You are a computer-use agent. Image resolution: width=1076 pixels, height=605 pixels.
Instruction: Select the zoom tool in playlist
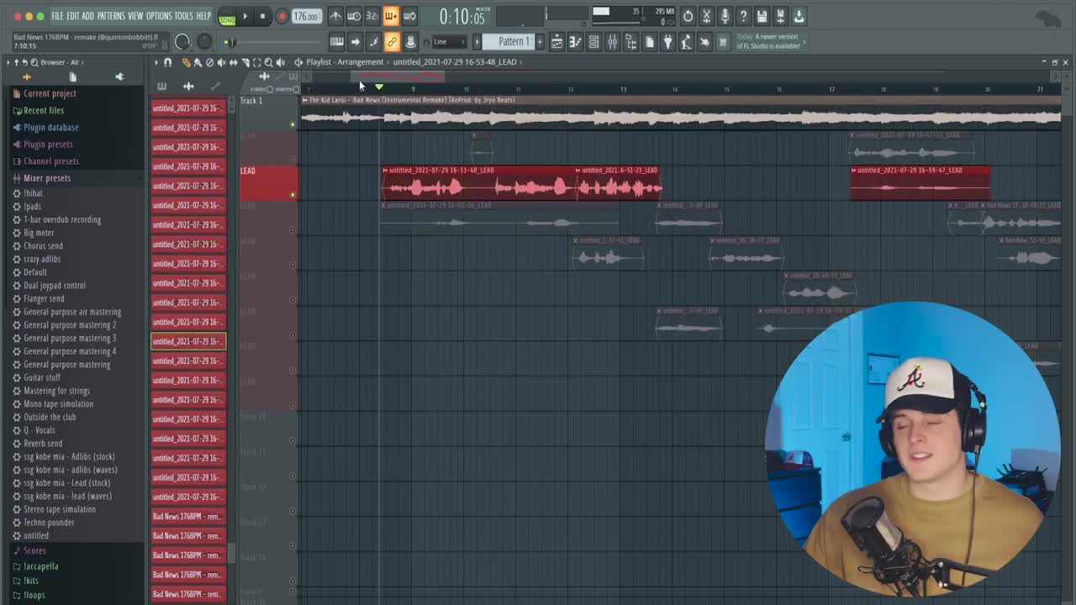[x=268, y=62]
